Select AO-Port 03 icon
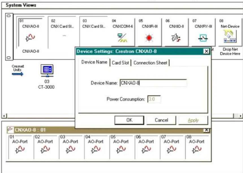The image size is (243, 173). [70, 150]
